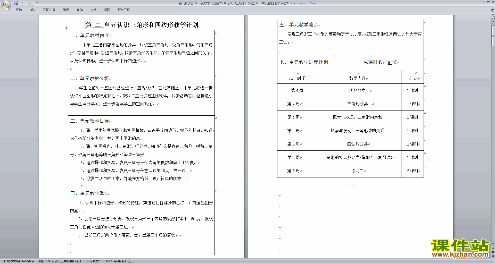
Task: Click the title 单元认识三角形和四边形教学计划
Action: coord(151,25)
